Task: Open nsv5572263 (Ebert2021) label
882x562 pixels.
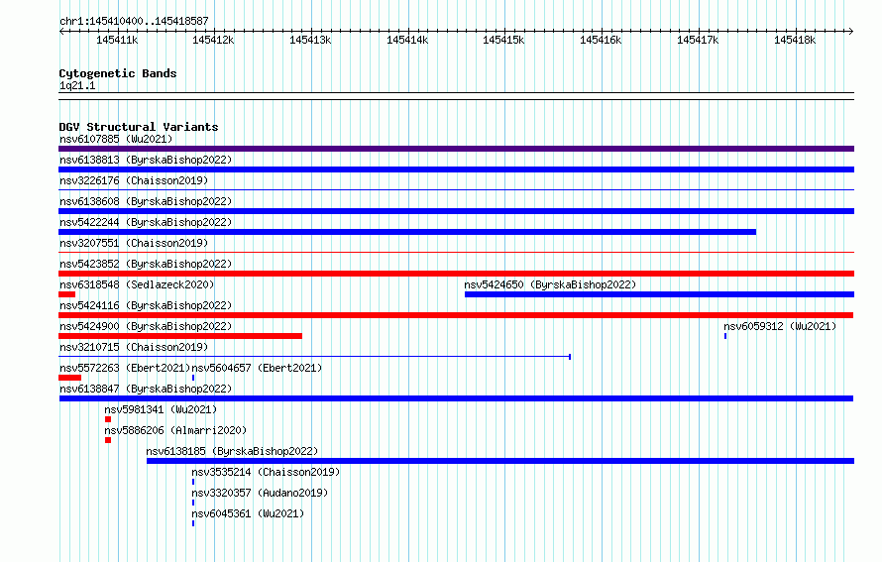Action: pos(125,368)
